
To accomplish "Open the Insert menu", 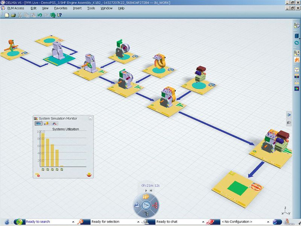I will [77, 8].
